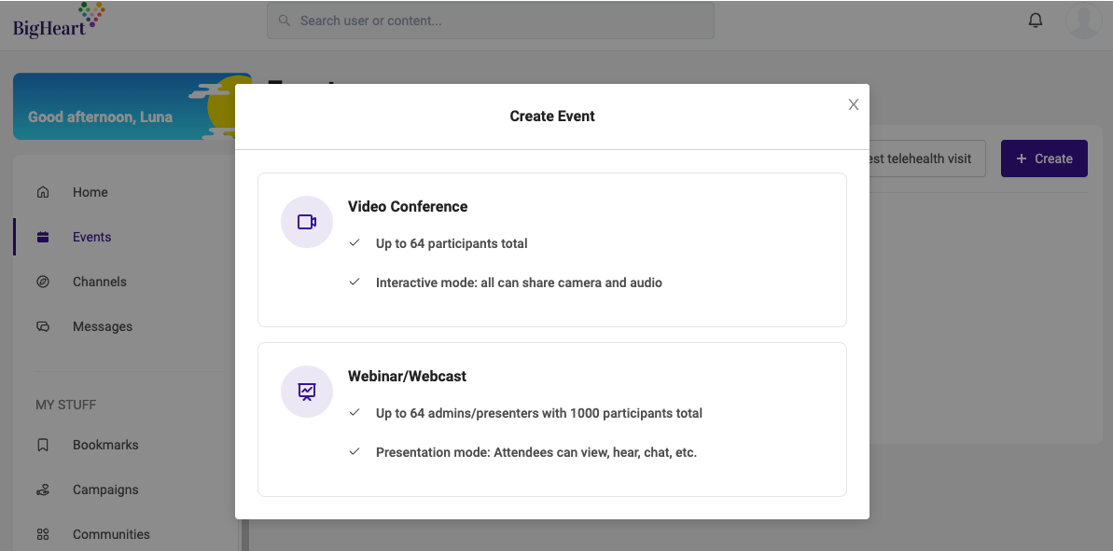Viewport: 1113px width, 551px height.
Task: Click the BigHeart logo
Action: (x=59, y=21)
